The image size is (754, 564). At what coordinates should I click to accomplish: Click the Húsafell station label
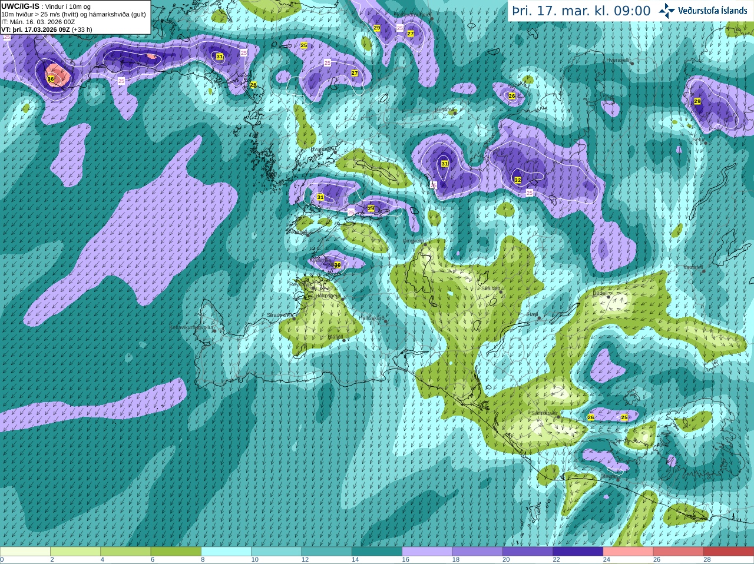click(445, 110)
